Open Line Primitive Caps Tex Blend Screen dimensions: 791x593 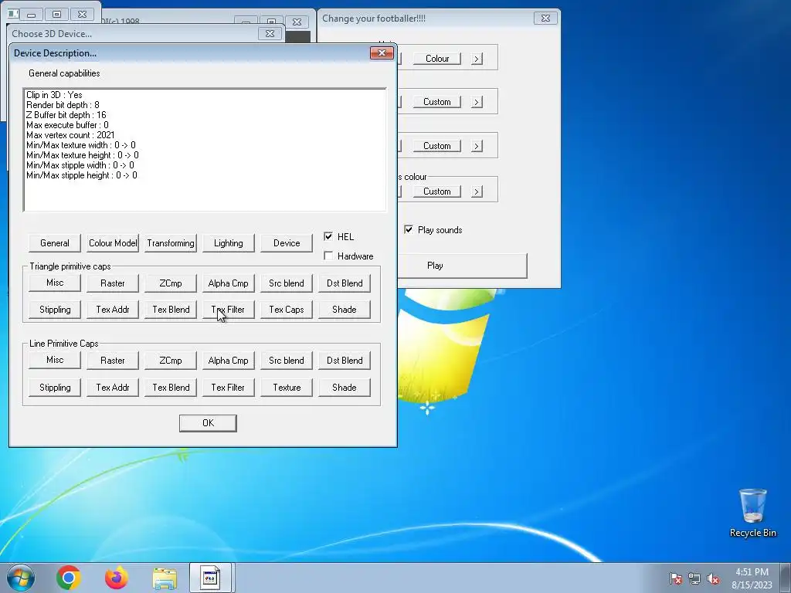(x=171, y=388)
